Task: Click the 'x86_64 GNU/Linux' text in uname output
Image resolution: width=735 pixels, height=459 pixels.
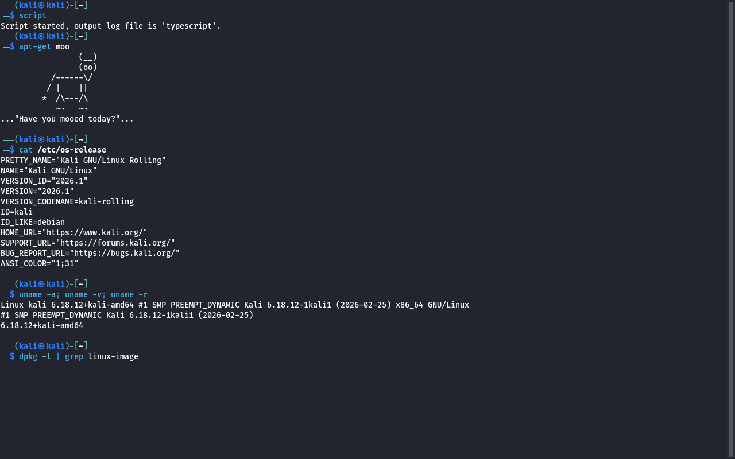Action: coord(432,305)
